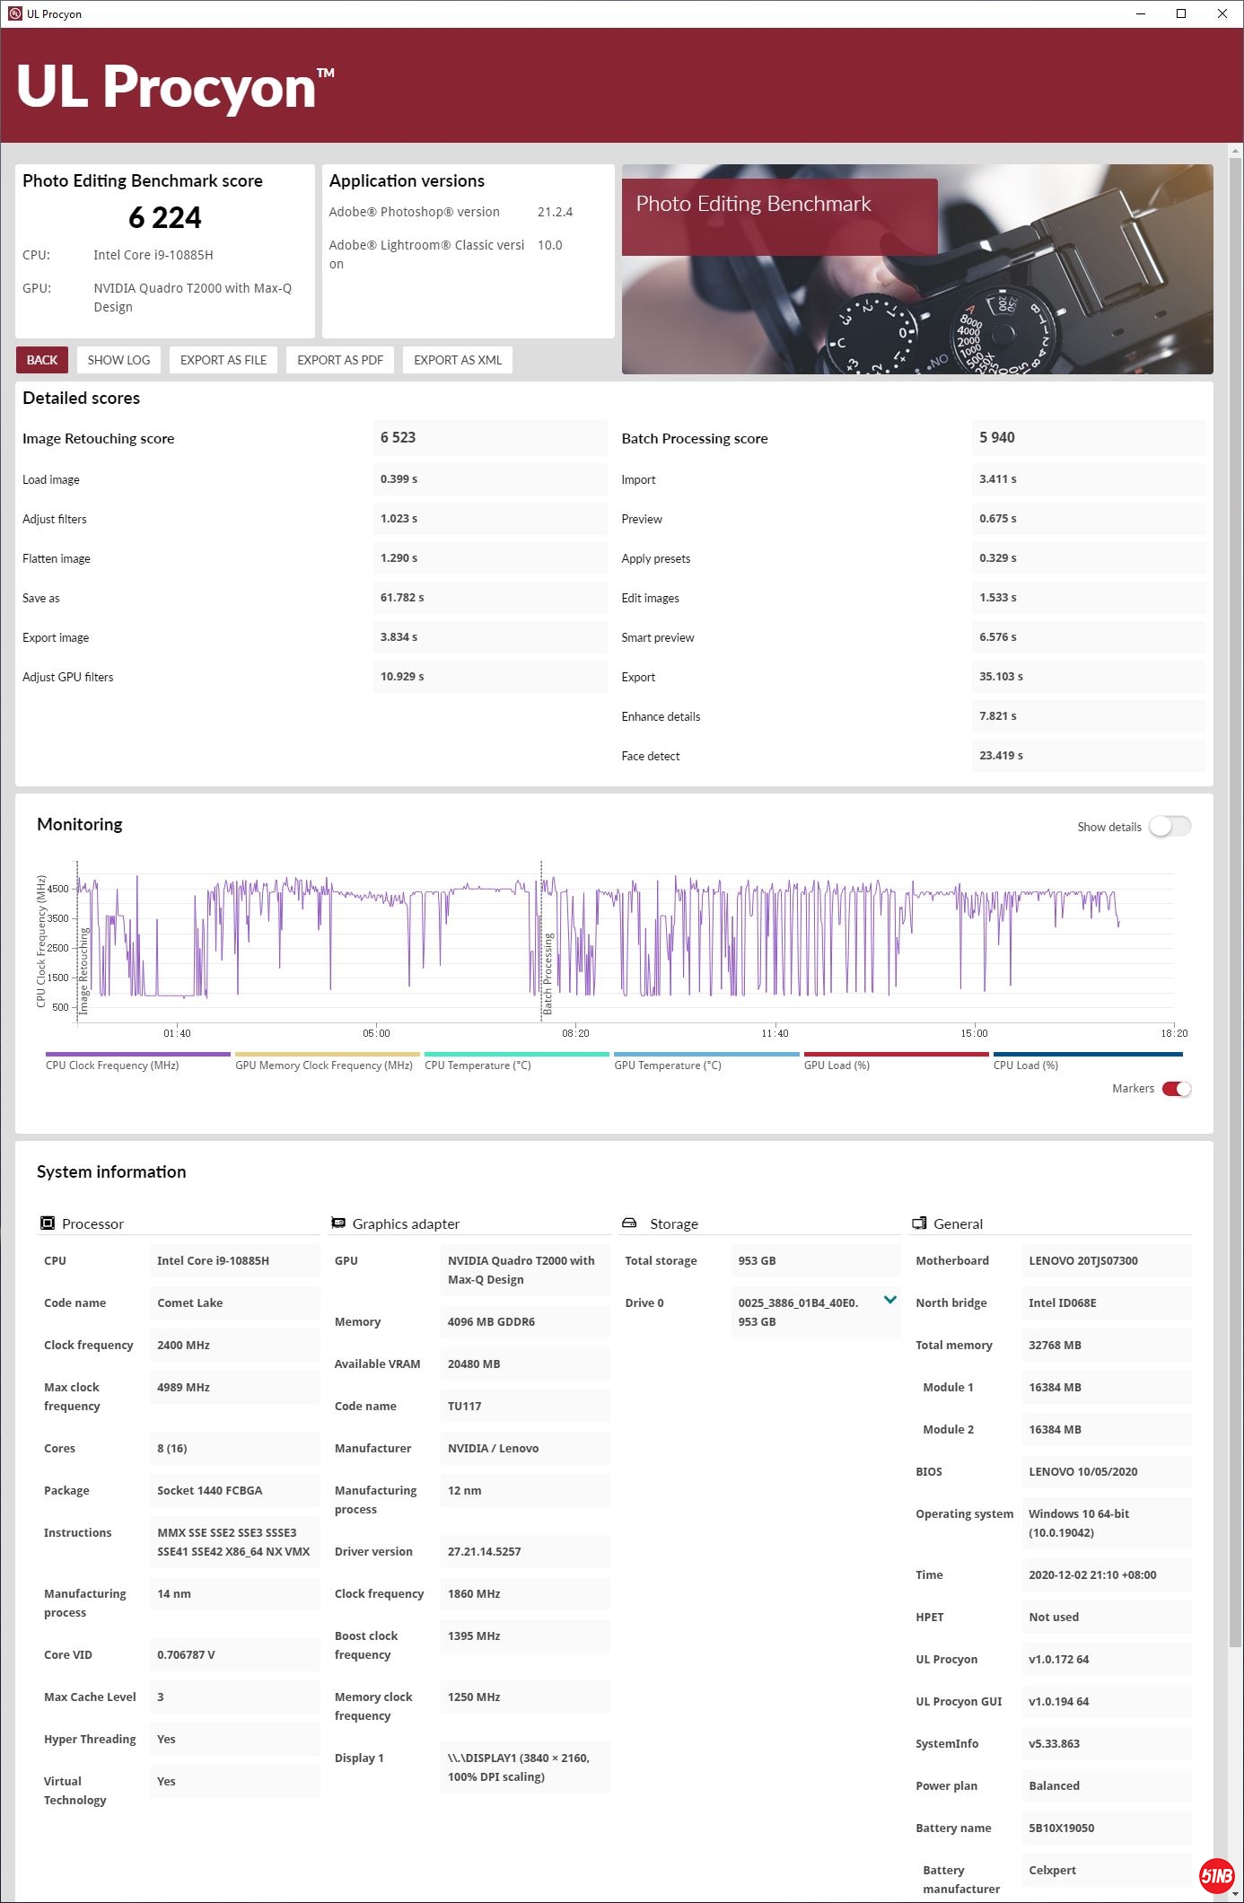
Task: Click the scrollbar up arrow
Action: click(x=1236, y=151)
